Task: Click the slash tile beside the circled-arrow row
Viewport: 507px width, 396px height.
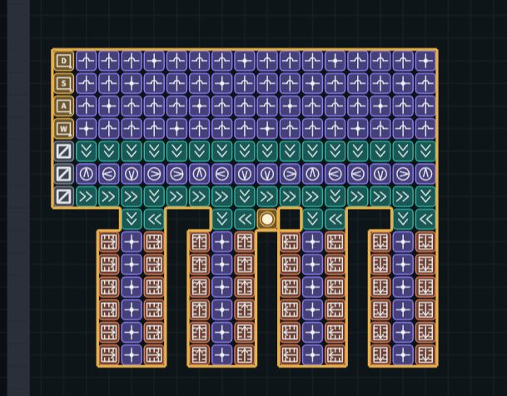Action: 64,174
